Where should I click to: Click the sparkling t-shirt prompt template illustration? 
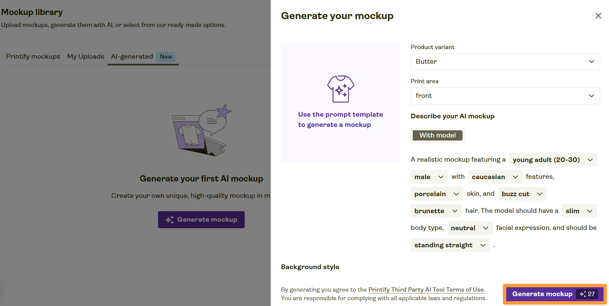(340, 89)
